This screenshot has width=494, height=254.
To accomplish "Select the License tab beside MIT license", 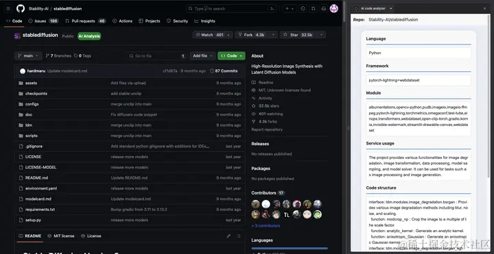I will (91, 236).
